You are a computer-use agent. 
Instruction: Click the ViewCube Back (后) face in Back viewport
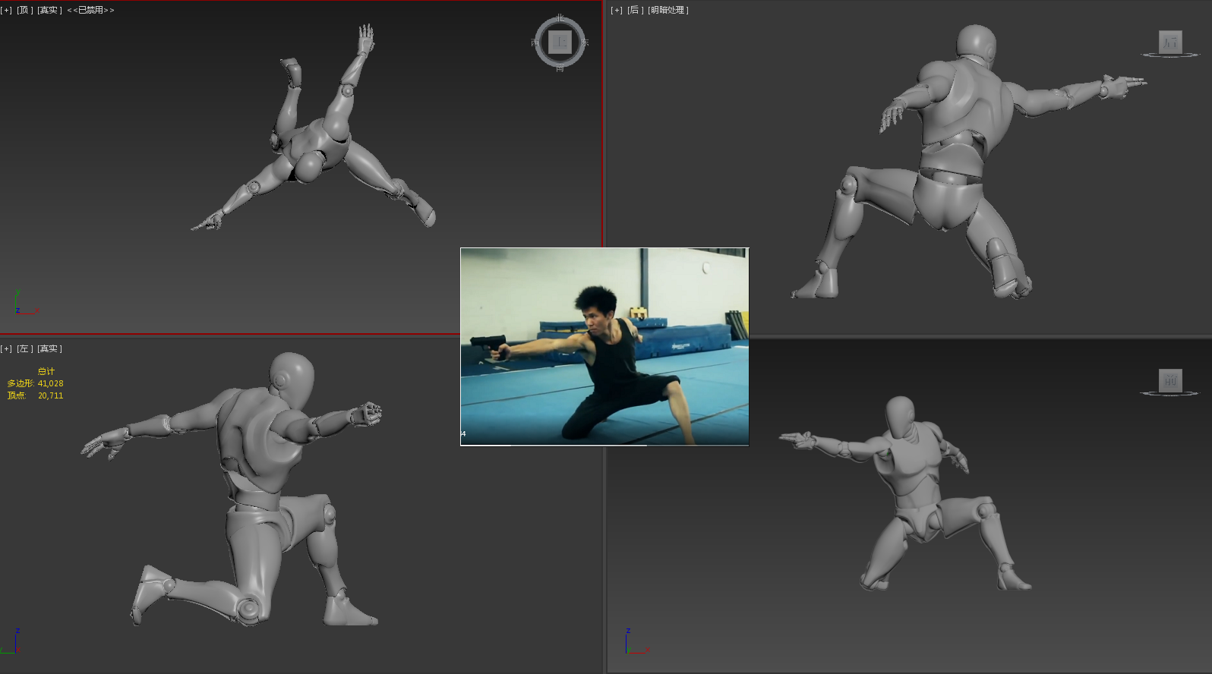pos(1170,42)
